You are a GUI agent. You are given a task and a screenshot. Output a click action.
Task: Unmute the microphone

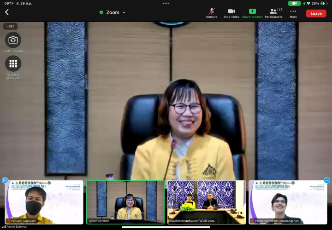pos(212,13)
